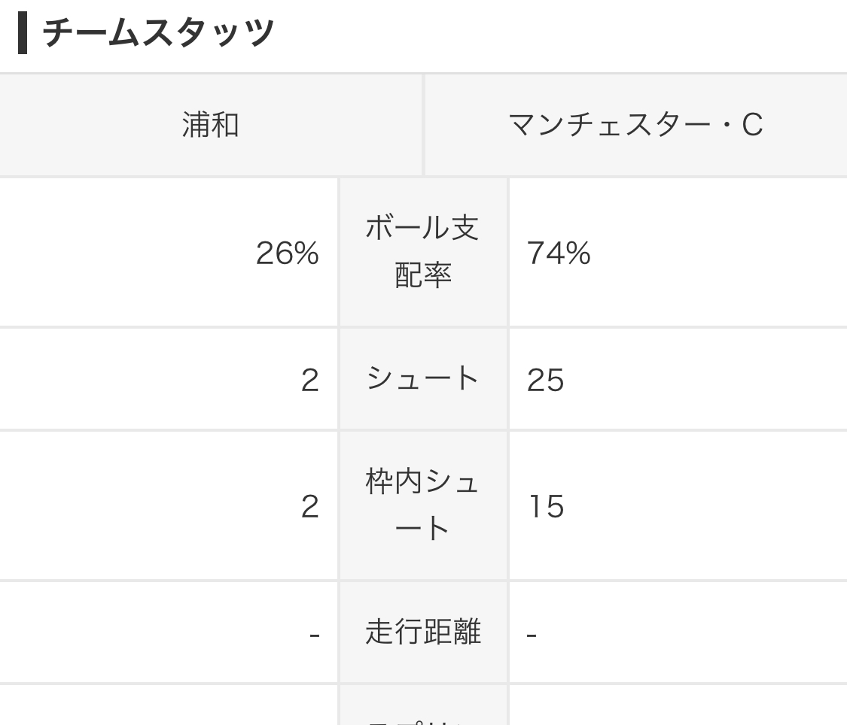The height and width of the screenshot is (725, 847).
Task: Select the マンチェスター・C team header cell
Action: (x=635, y=125)
